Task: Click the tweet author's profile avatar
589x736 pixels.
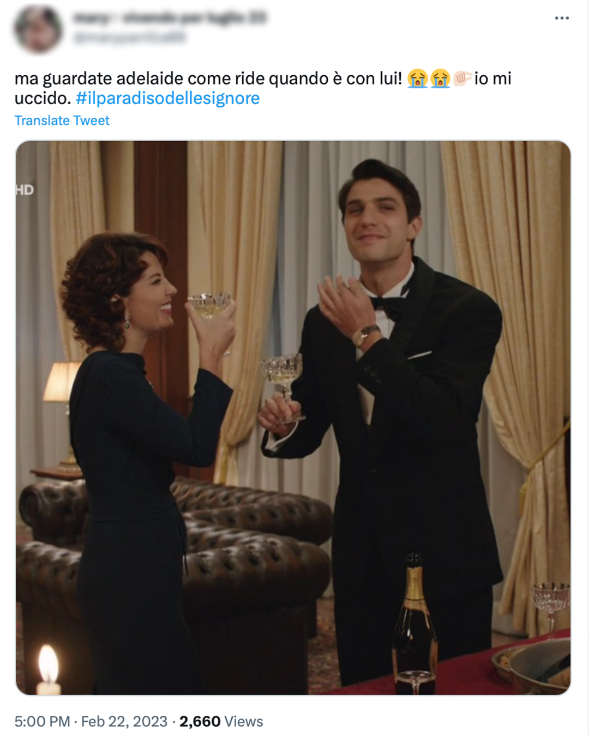Action: pos(38,28)
